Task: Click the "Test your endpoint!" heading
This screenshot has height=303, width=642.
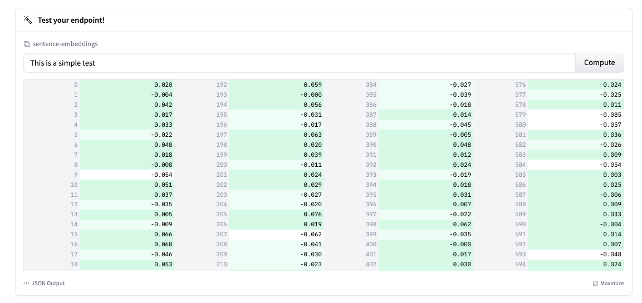Action: (71, 20)
